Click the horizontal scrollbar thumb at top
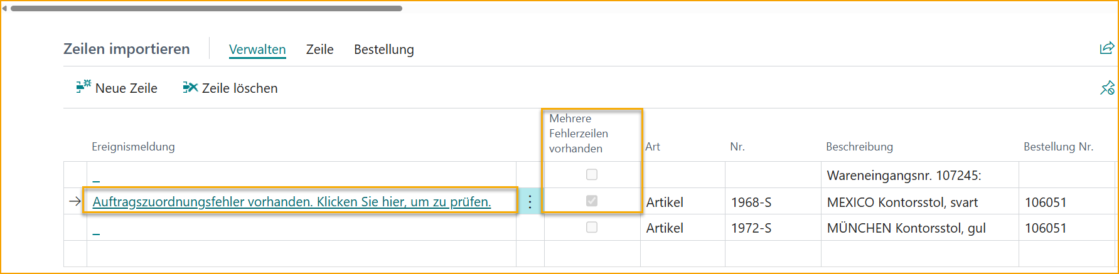1119x274 pixels. coord(206,8)
